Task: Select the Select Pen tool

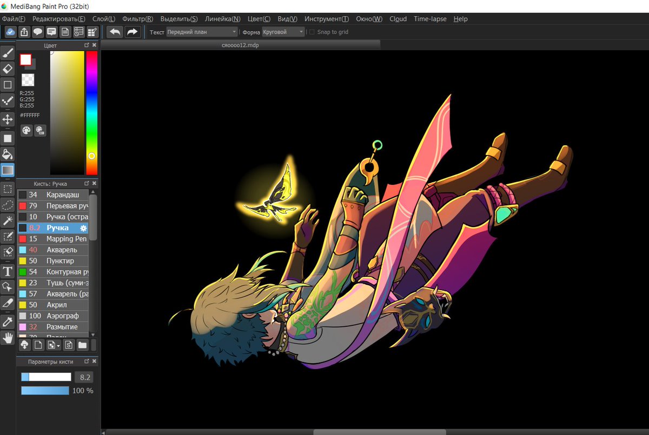Action: 8,236
